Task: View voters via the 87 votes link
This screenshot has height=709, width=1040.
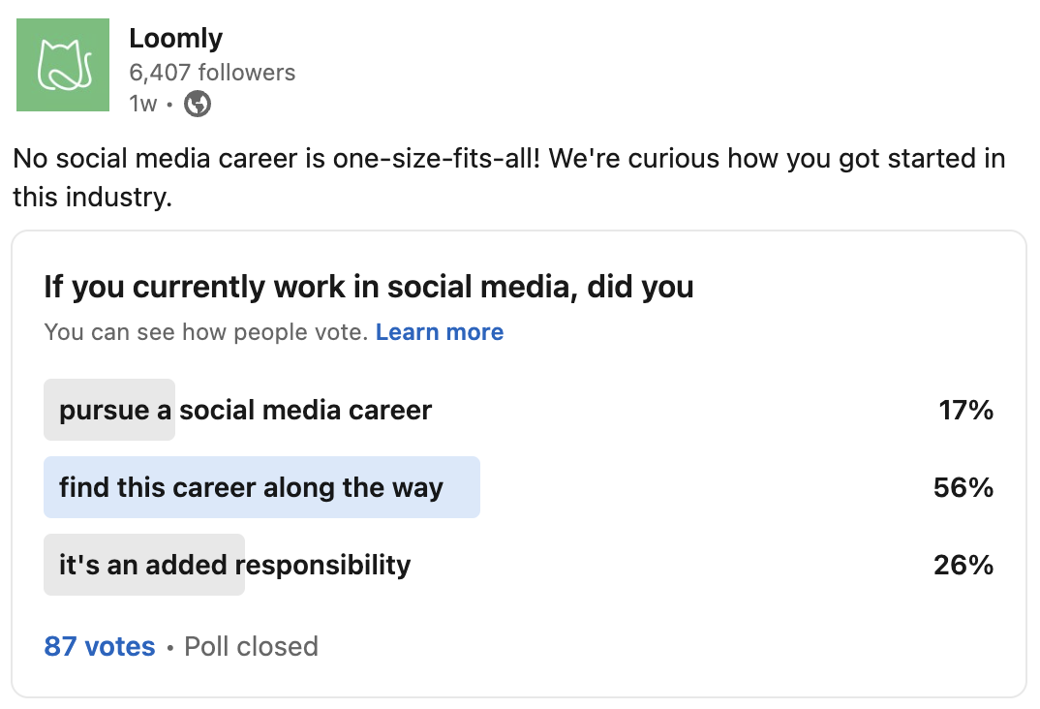Action: click(x=100, y=646)
